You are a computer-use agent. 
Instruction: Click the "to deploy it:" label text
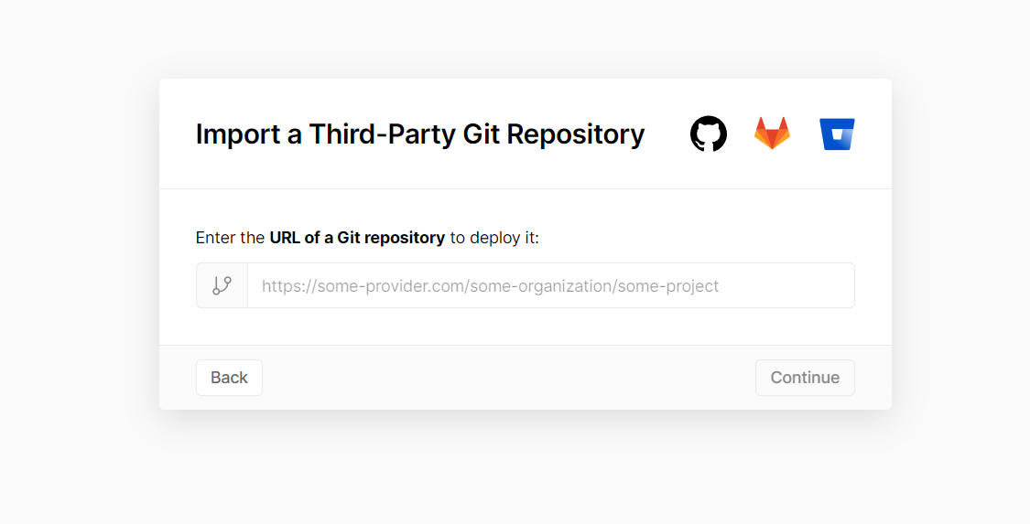point(494,238)
